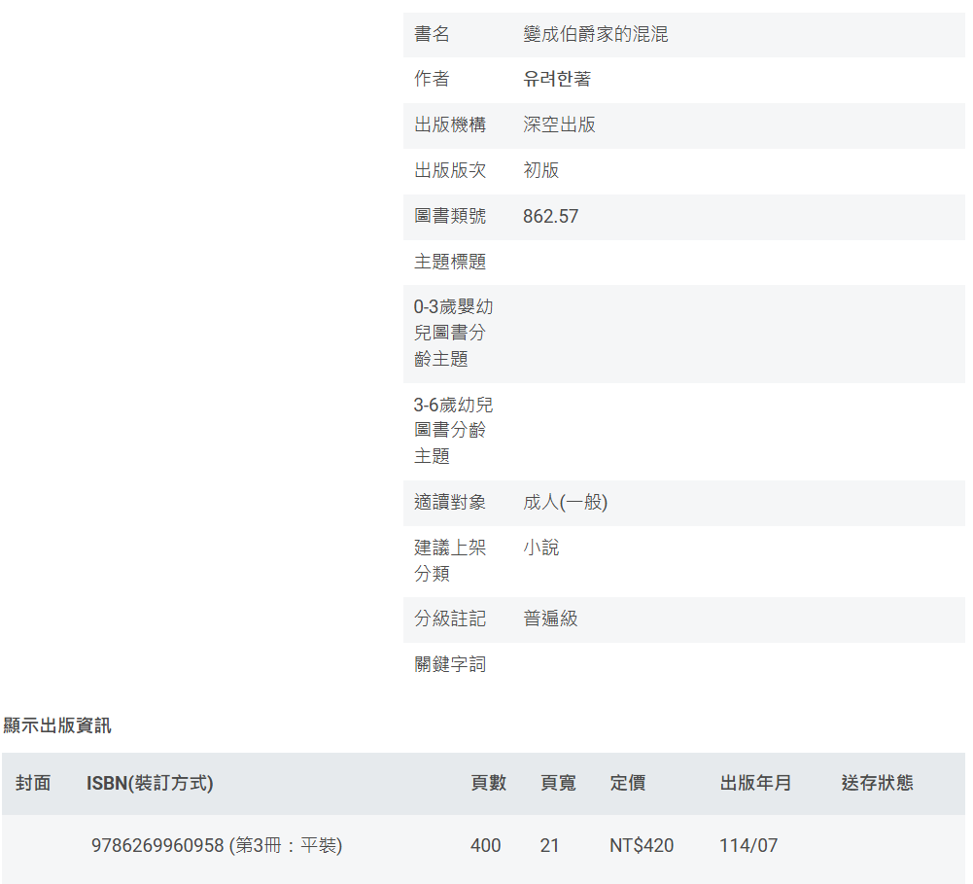Click the page count cell 400
This screenshot has height=884, width=973.
pyautogui.click(x=485, y=846)
